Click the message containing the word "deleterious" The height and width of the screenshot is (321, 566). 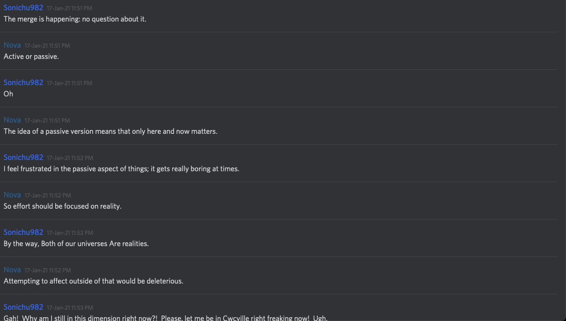tap(94, 281)
